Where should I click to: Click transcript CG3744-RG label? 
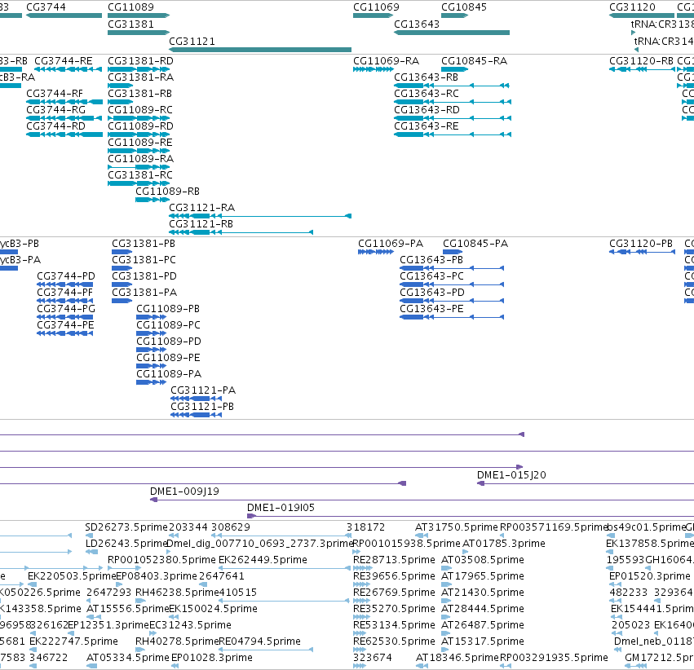pos(56,110)
